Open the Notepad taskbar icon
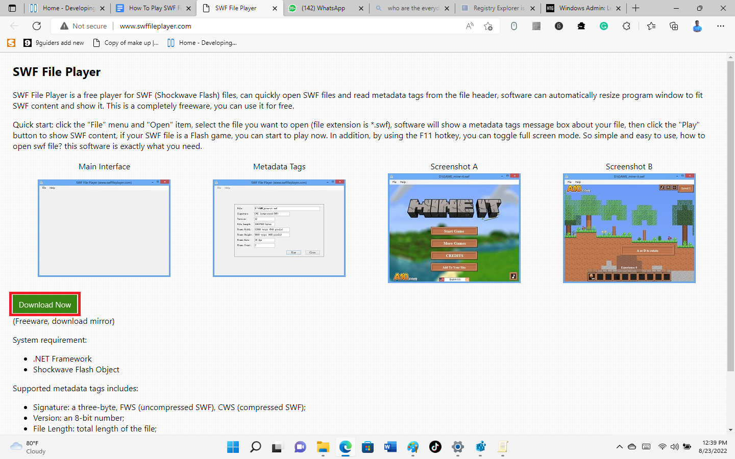This screenshot has height=459, width=735. click(503, 447)
